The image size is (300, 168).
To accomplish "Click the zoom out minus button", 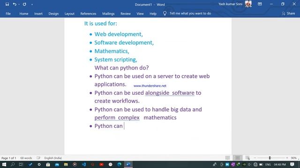I will pos(255,158).
